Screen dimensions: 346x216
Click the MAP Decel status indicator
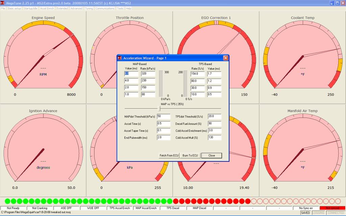point(199,208)
